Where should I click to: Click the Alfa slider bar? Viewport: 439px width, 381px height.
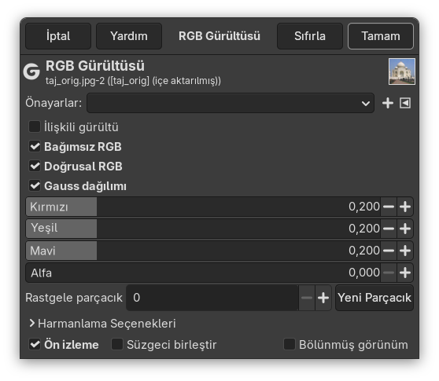pyautogui.click(x=203, y=273)
